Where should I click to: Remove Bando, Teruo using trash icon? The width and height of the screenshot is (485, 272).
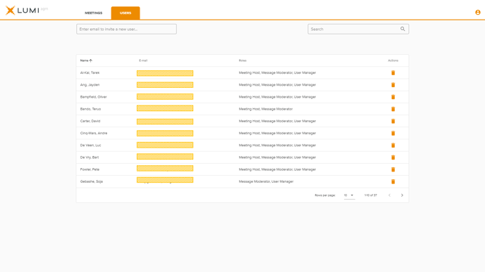pyautogui.click(x=393, y=109)
